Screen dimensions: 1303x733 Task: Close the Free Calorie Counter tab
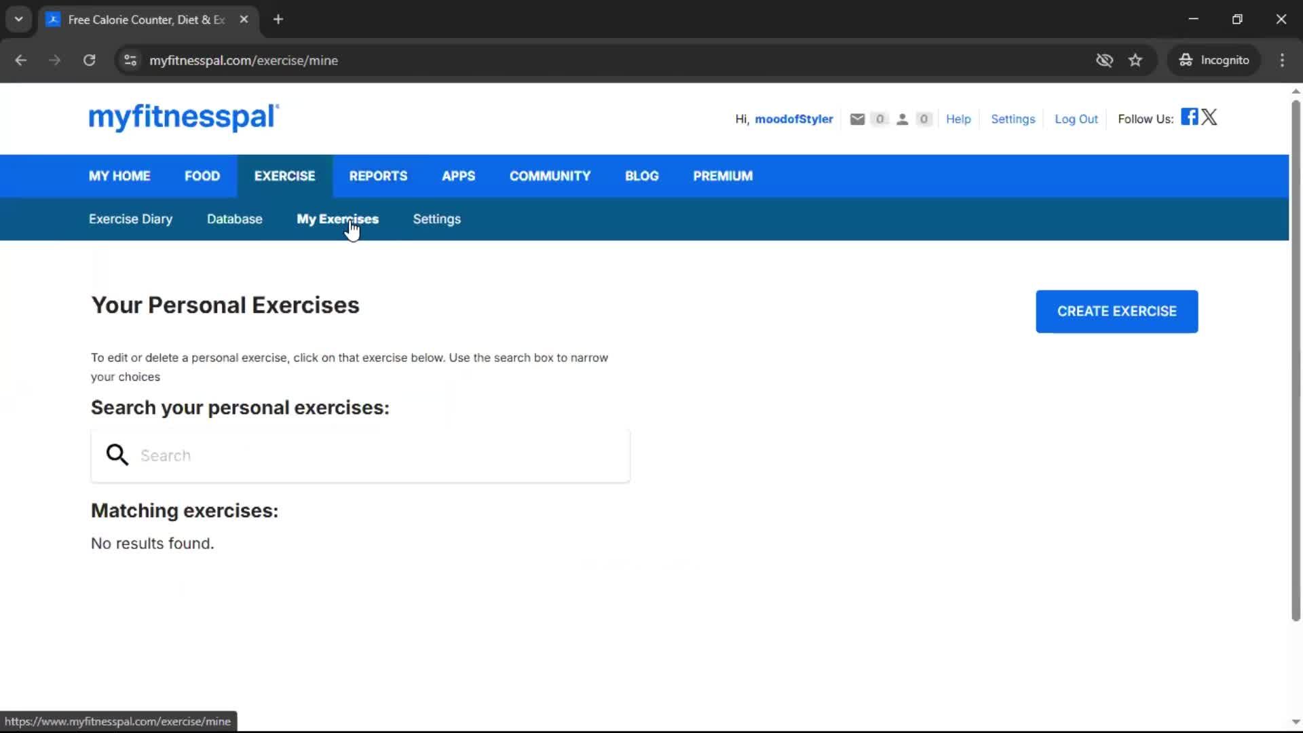(244, 20)
